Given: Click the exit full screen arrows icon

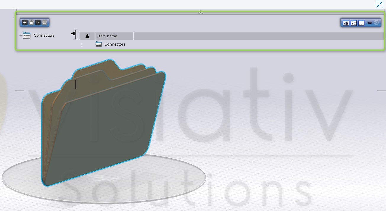Looking at the screenshot, I should click(x=379, y=4).
